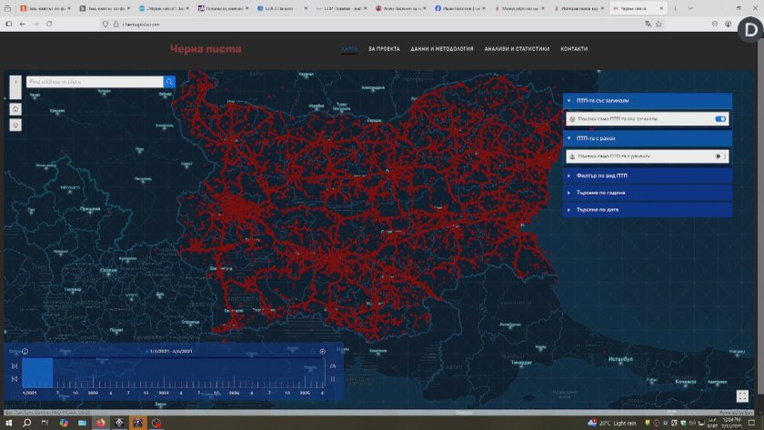Screen dimensions: 764x430
Task: Open the 'КОНТАКТИ' link
Action: [x=574, y=49]
